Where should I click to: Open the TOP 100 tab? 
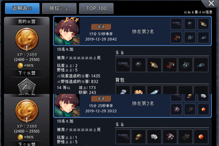96,8
